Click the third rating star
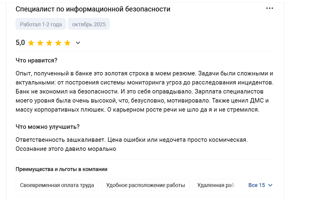The width and height of the screenshot is (313, 200). pyautogui.click(x=49, y=43)
